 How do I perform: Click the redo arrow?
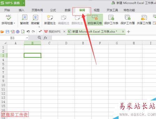click(33, 32)
